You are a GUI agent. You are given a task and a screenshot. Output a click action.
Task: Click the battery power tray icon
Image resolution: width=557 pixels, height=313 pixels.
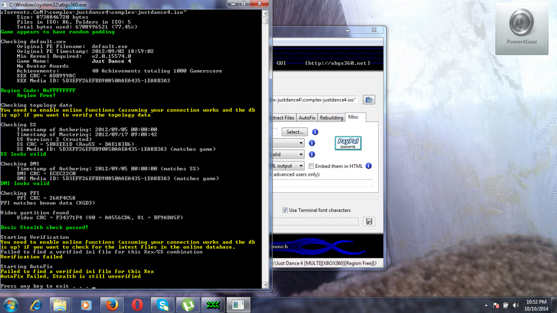[x=505, y=305]
